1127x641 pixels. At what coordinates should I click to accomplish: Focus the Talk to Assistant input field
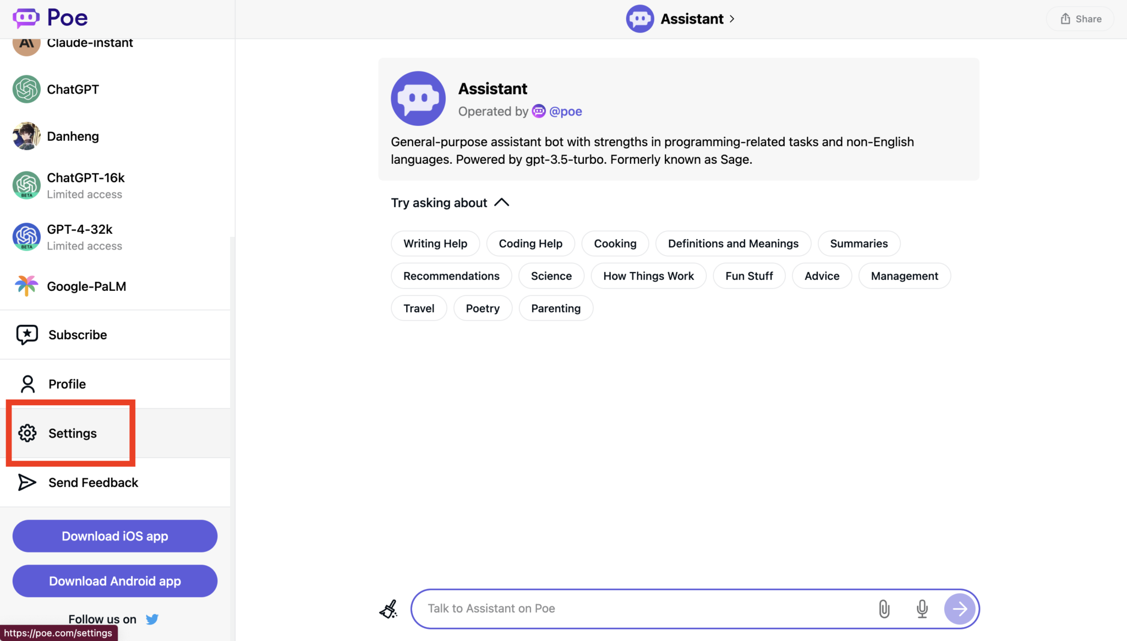pos(644,609)
